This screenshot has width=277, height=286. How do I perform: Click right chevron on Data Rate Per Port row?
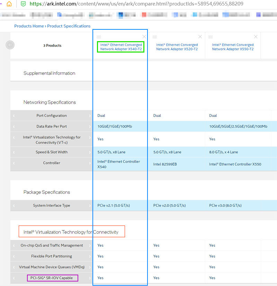pyautogui.click(x=90, y=127)
